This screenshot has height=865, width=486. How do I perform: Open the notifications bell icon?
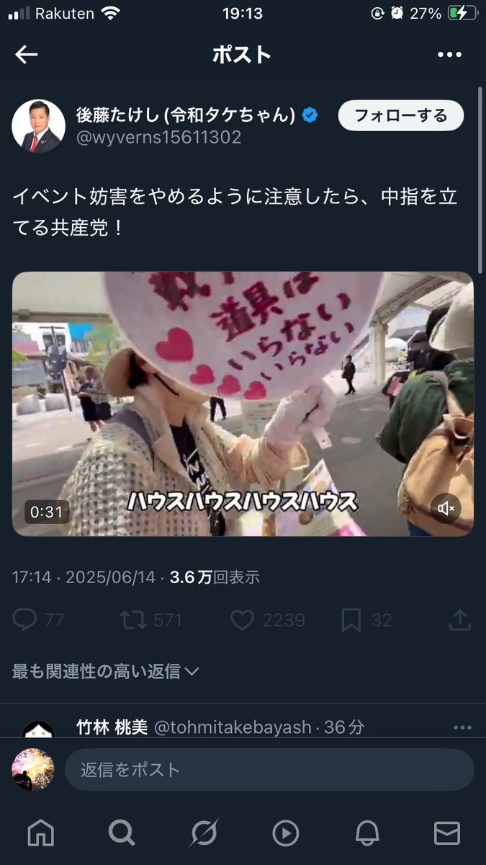tap(367, 833)
